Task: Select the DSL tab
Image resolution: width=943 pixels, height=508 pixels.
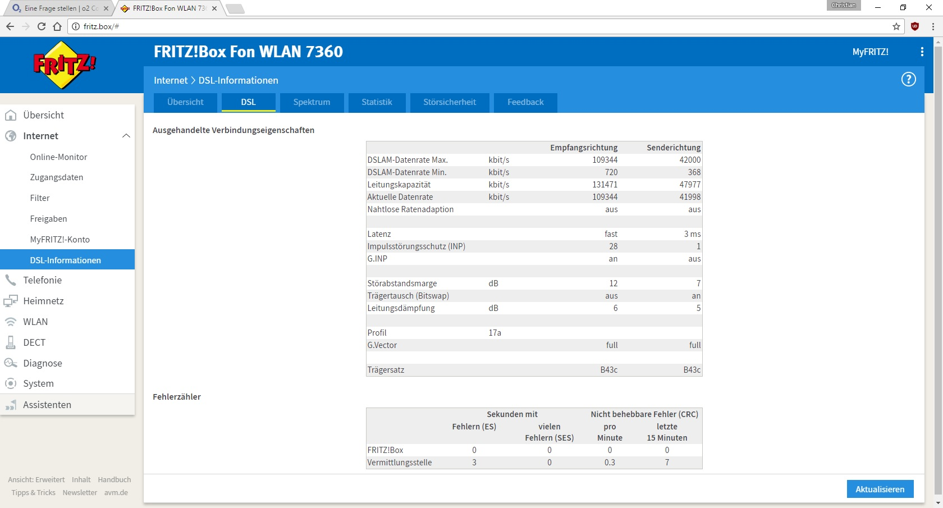Action: [248, 102]
